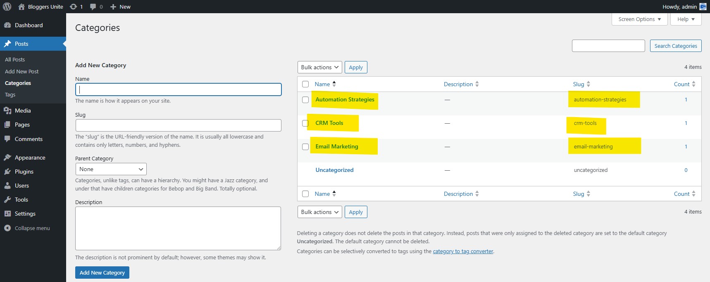This screenshot has height=282, width=710.
Task: Click the Plugins plug icon
Action: click(x=7, y=172)
